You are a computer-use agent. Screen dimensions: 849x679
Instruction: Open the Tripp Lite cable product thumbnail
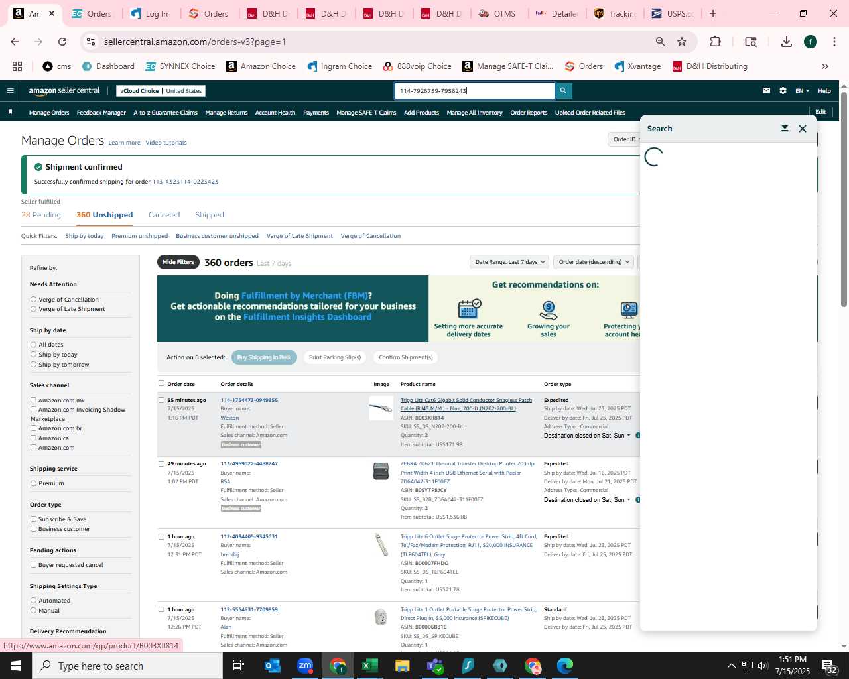(381, 408)
